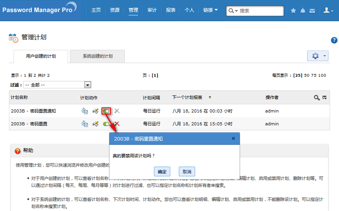Open the 审计 menu
The width and height of the screenshot is (339, 211).
pyautogui.click(x=152, y=10)
